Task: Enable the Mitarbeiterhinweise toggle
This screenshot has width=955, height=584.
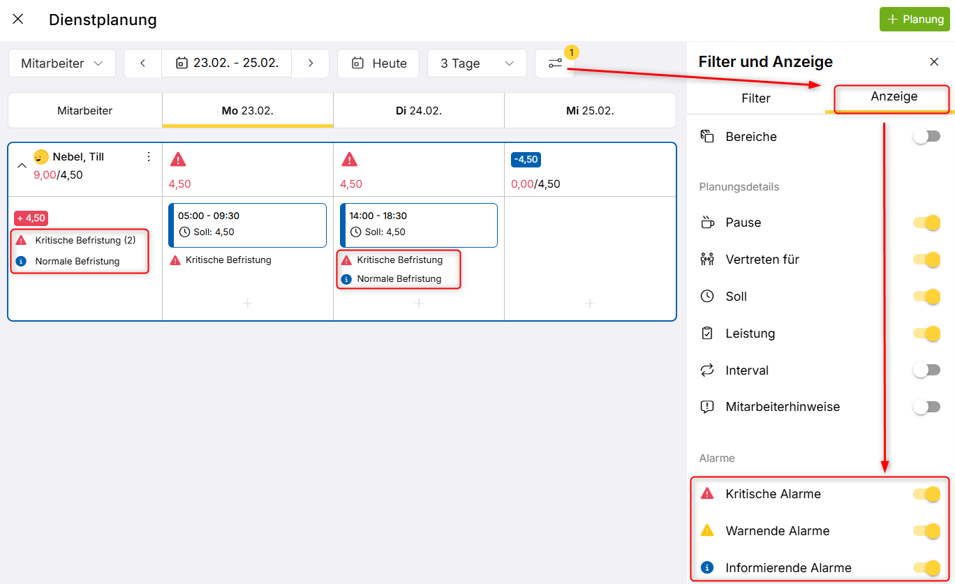Action: (926, 407)
